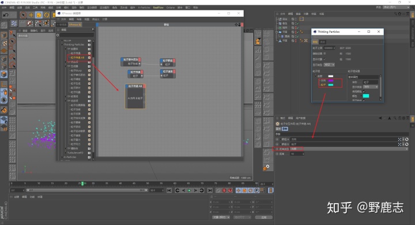Toggle the Autokeying button
415x225 pixels.
click(224, 190)
